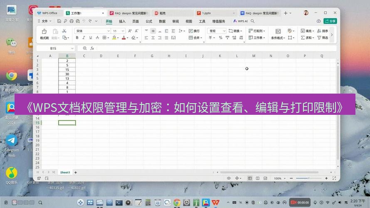This screenshot has height=208, width=370.
Task: Align text to vertical middle
Action: (153, 31)
